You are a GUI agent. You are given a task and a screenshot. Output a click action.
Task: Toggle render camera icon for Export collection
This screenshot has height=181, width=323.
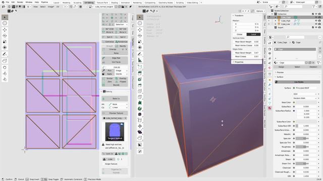(319, 27)
